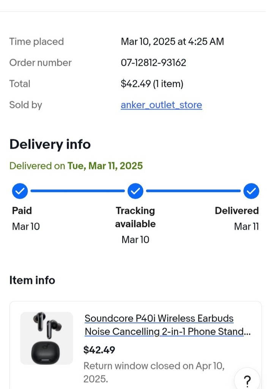
Task: Click the black earbuds product thumbnail
Action: tap(46, 338)
